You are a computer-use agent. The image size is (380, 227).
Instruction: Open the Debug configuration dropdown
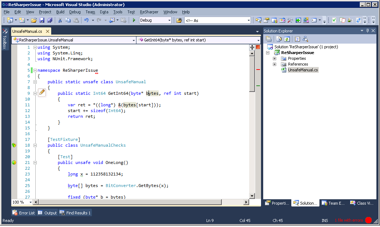pyautogui.click(x=169, y=20)
